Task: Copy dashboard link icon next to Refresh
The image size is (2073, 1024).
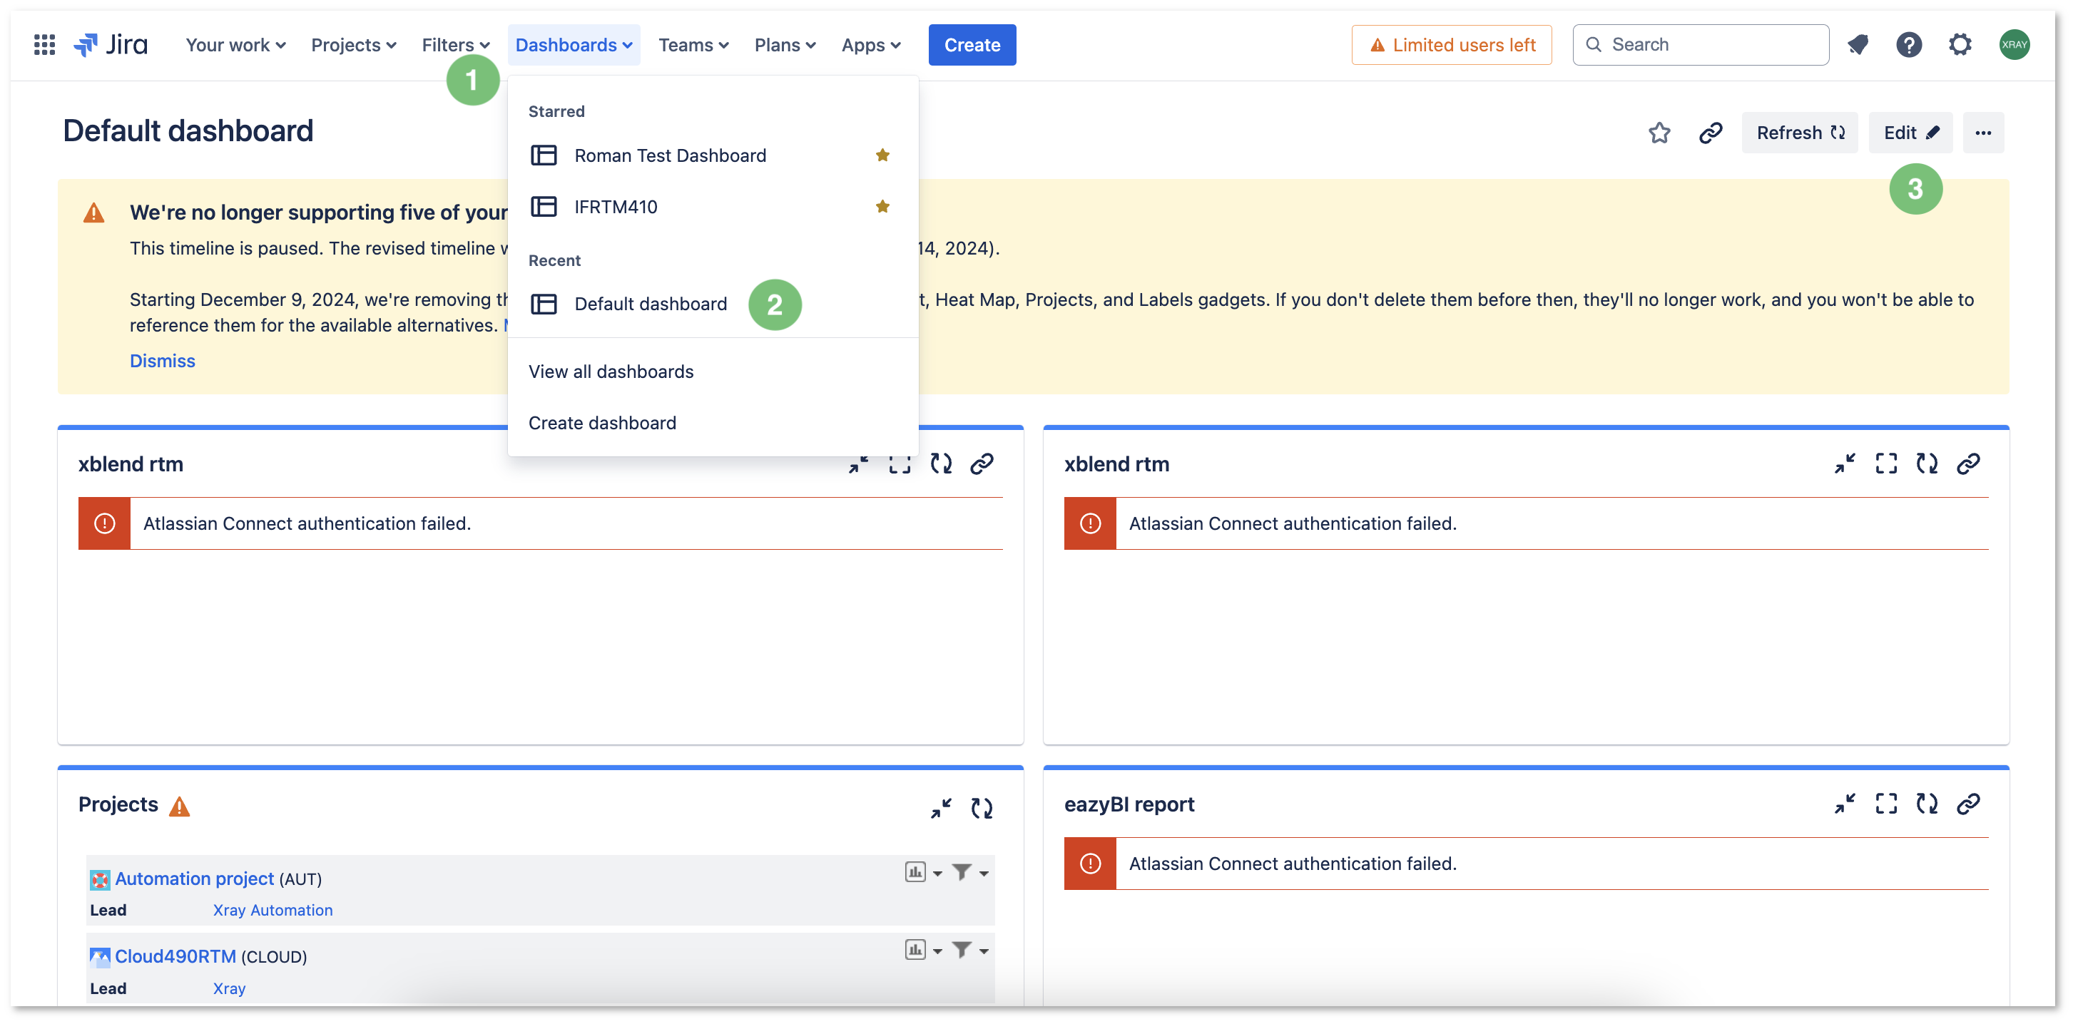Action: pos(1710,133)
